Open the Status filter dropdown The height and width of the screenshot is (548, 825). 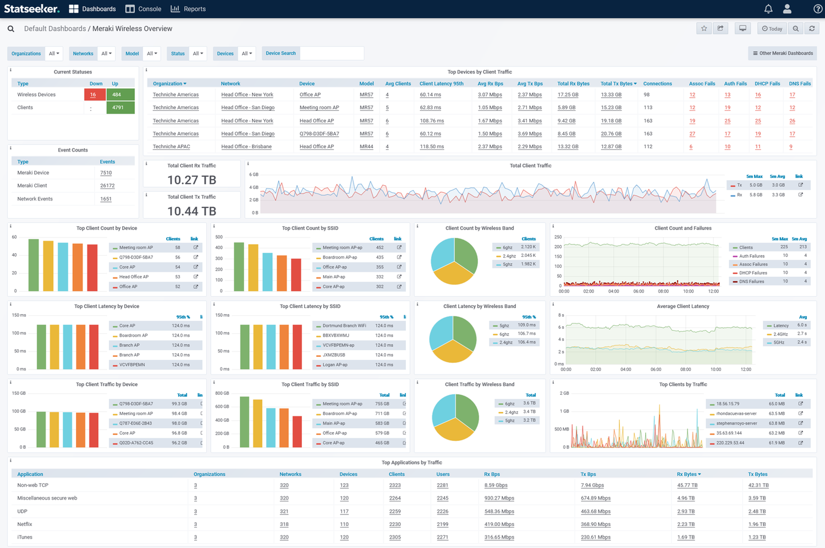coord(198,53)
